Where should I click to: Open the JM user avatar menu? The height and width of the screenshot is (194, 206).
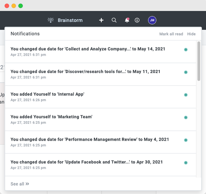click(x=152, y=20)
